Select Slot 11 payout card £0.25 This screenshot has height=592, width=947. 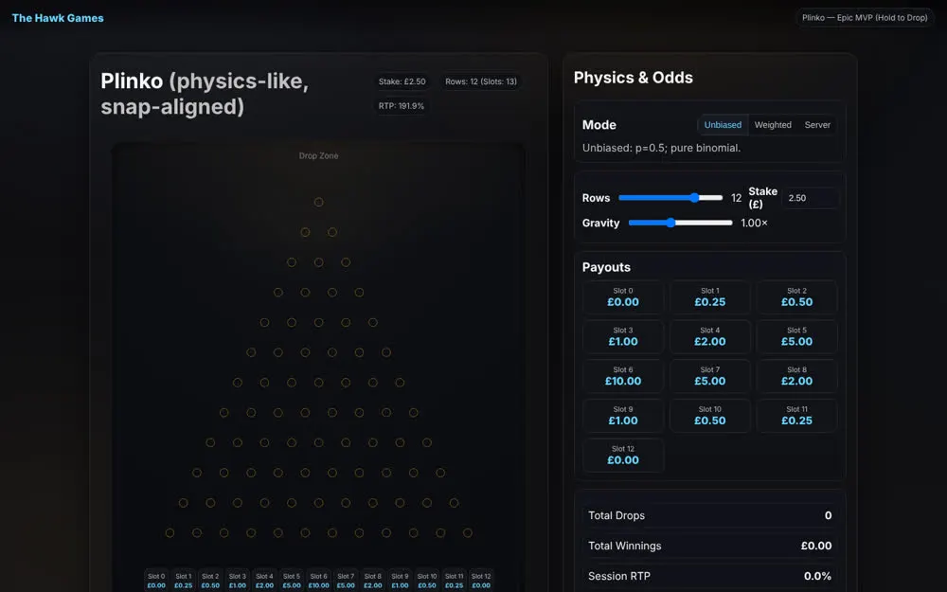pos(796,416)
